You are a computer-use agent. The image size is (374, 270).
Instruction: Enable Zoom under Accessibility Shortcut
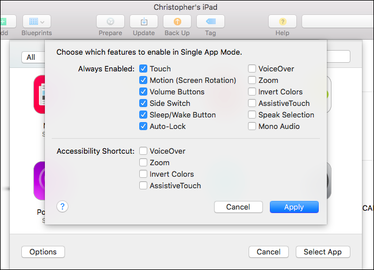click(143, 163)
